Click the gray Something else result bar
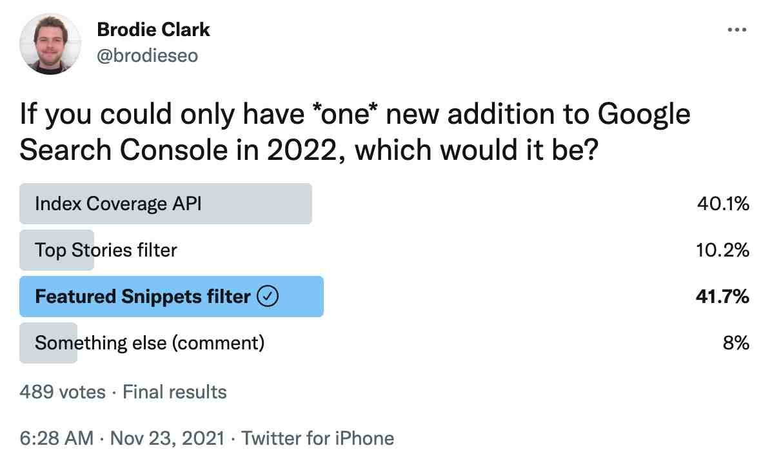761x459 pixels. (48, 343)
